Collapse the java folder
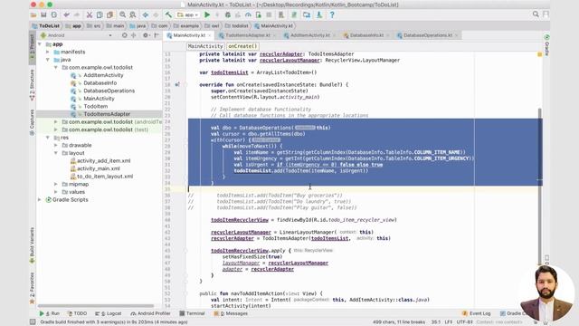Image resolution: width=579 pixels, height=326 pixels. [48, 60]
